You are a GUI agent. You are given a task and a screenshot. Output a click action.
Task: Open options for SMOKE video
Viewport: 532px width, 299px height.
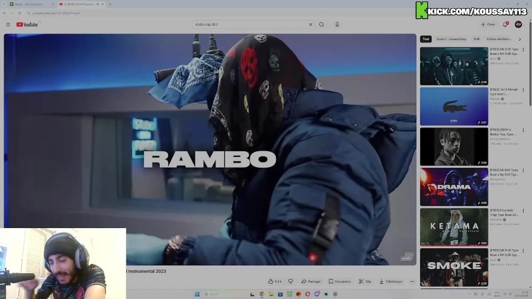tap(523, 251)
